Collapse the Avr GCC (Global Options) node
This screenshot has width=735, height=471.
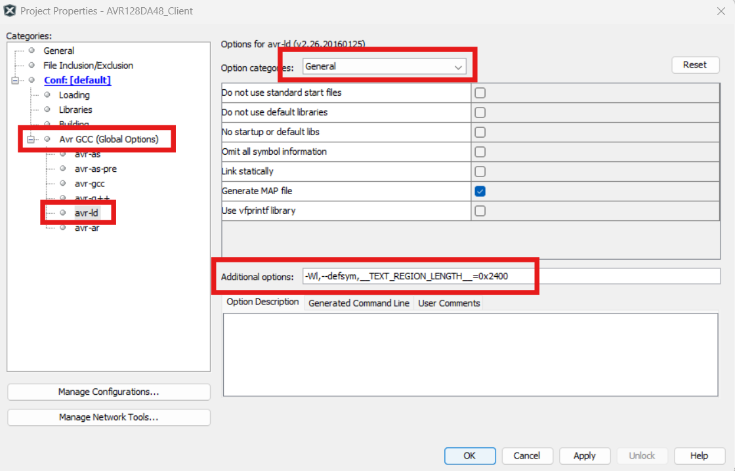[30, 139]
